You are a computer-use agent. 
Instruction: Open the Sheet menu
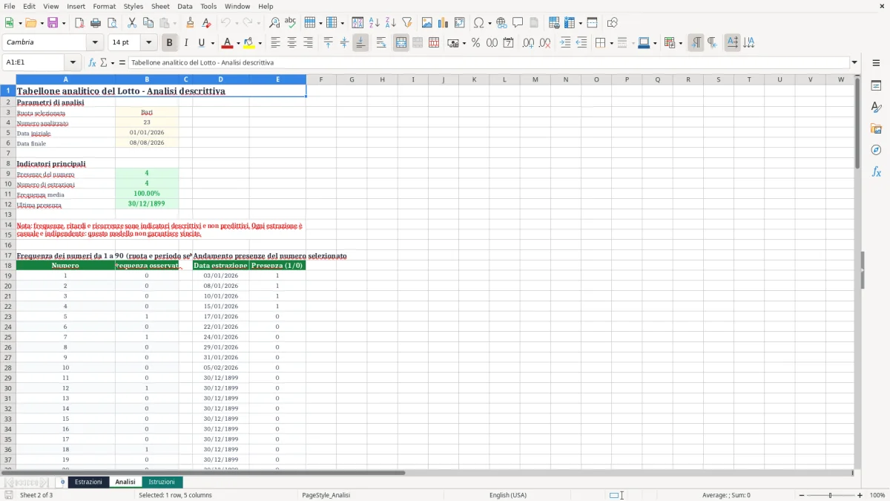(160, 6)
